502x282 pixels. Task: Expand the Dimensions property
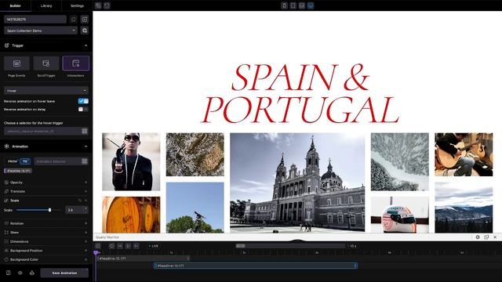[85, 242]
